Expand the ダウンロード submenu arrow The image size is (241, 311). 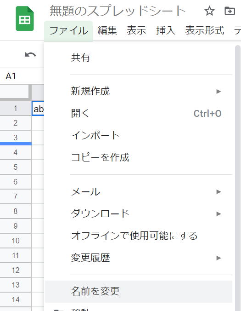[x=219, y=213]
